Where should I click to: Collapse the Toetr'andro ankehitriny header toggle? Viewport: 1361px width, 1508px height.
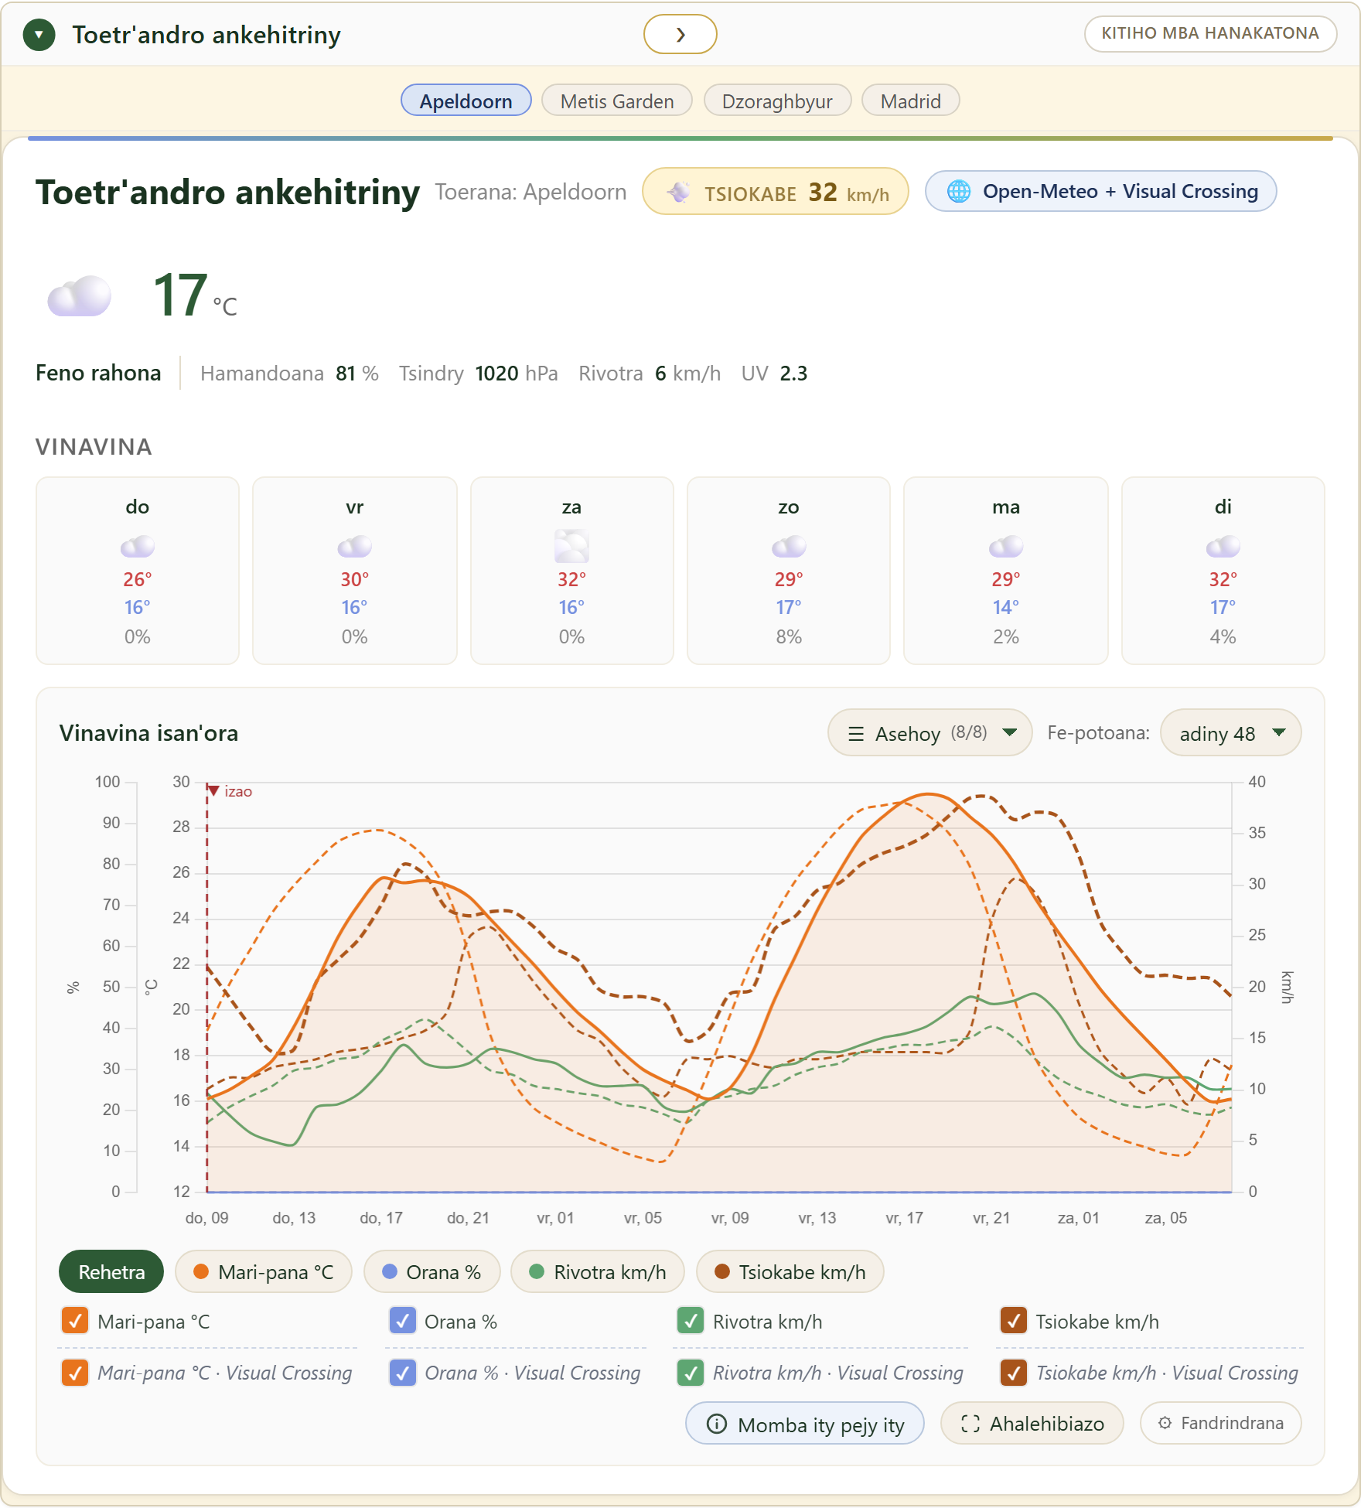(x=39, y=35)
